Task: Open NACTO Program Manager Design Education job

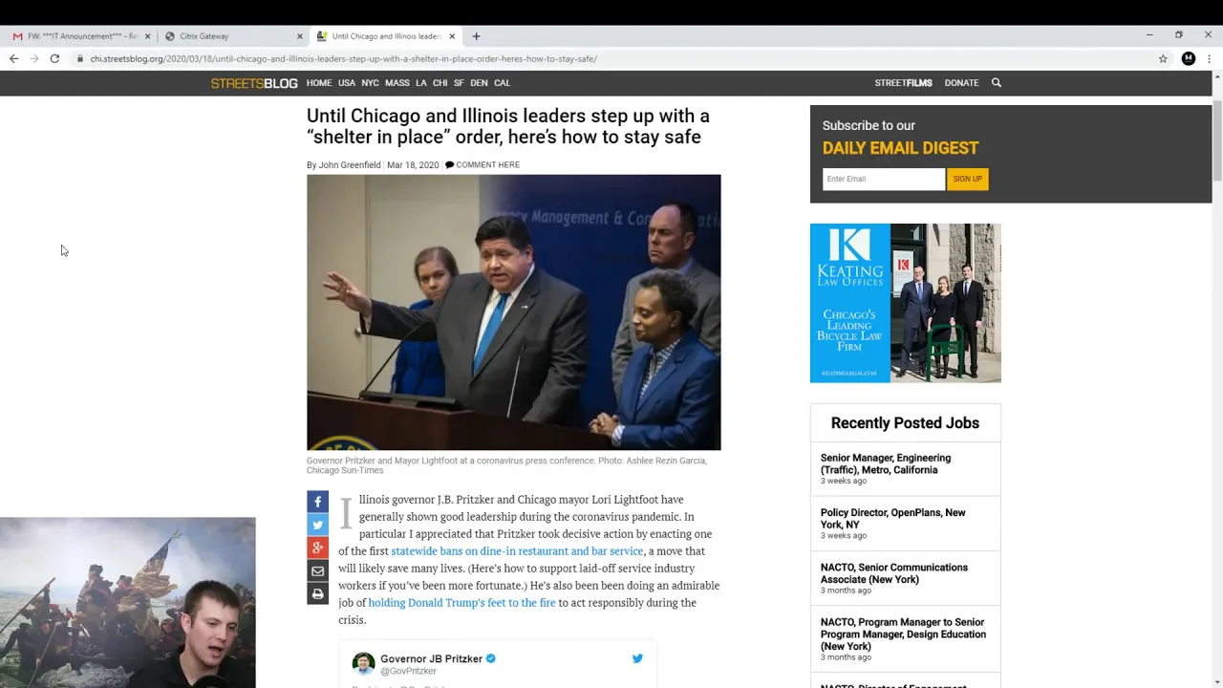Action: pyautogui.click(x=903, y=634)
